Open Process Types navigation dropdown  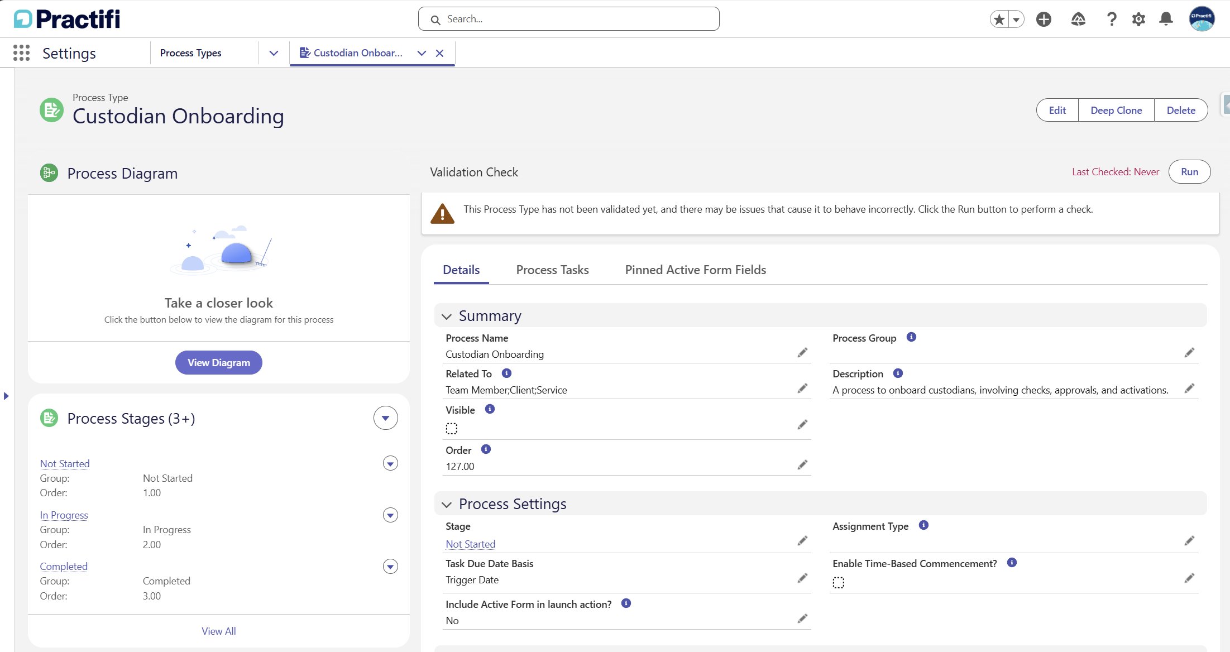tap(274, 53)
